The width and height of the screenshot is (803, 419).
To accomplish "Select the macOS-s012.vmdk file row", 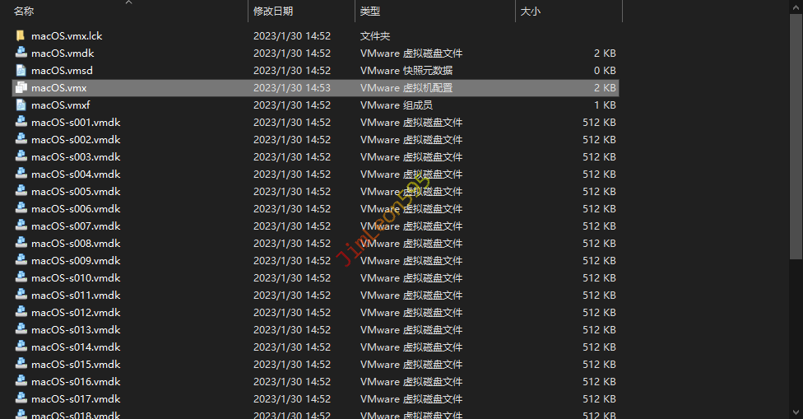I will [315, 313].
